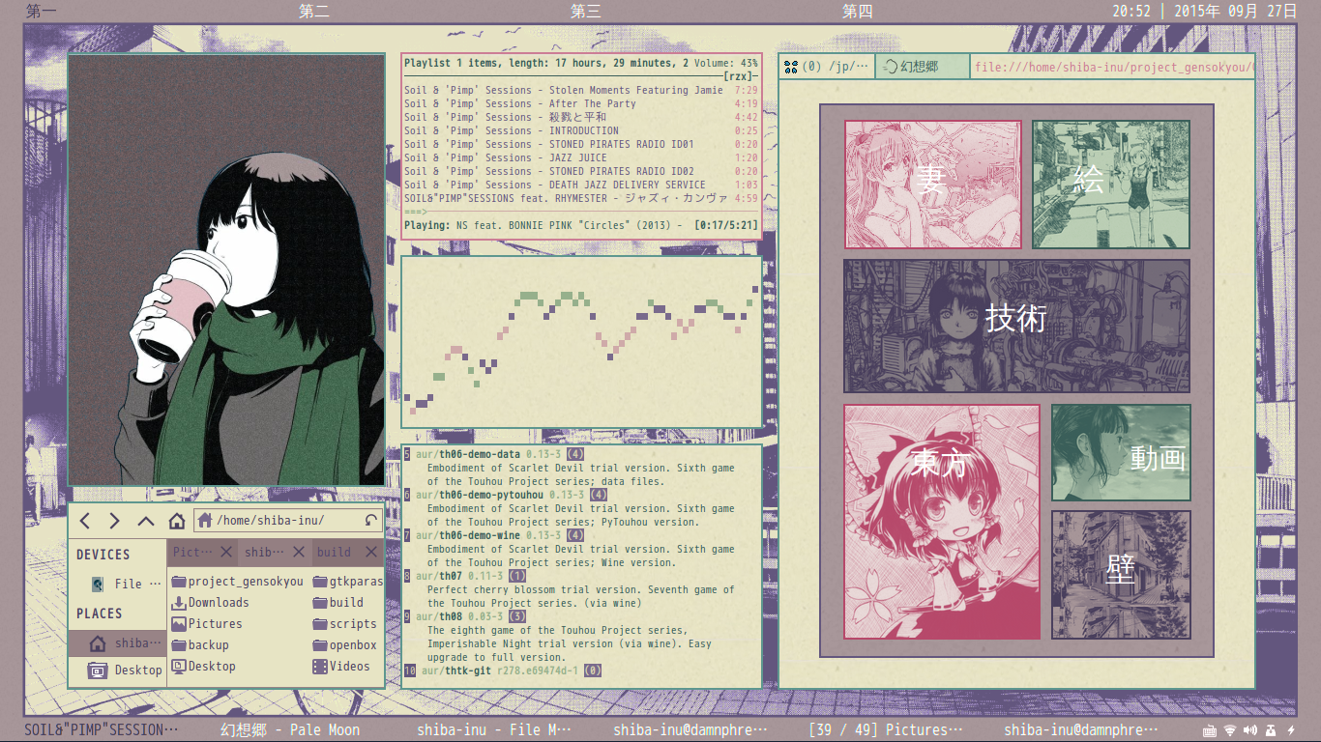Click the anime girl picture in image viewer

226,270
